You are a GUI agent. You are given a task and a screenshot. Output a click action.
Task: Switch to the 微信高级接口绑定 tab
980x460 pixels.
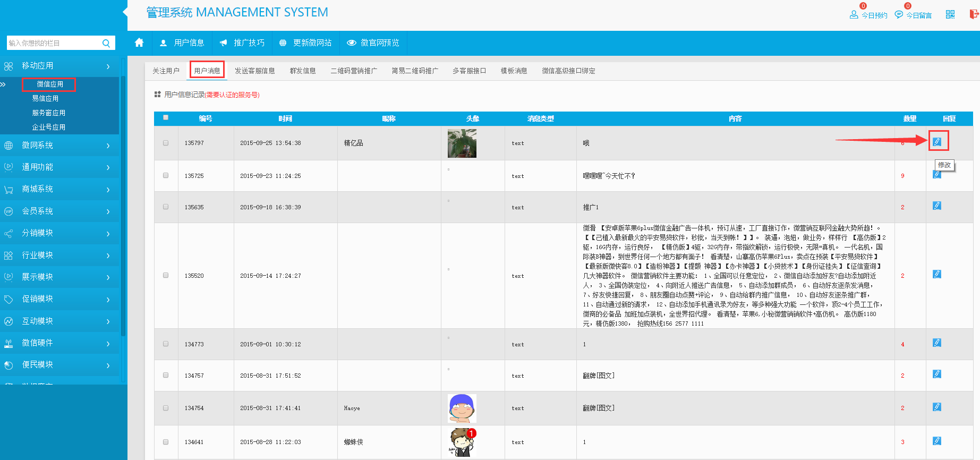568,71
